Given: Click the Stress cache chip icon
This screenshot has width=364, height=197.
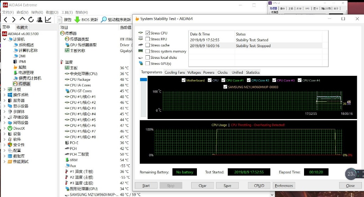Looking at the screenshot, I should pyautogui.click(x=141, y=45).
